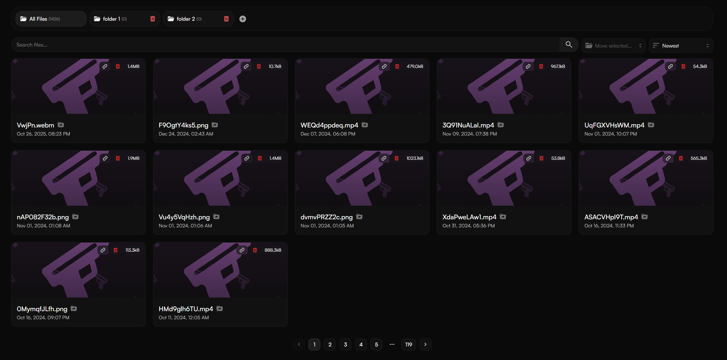Image resolution: width=727 pixels, height=360 pixels.
Task: Delete folder 2 with trash icon
Action: tap(226, 19)
